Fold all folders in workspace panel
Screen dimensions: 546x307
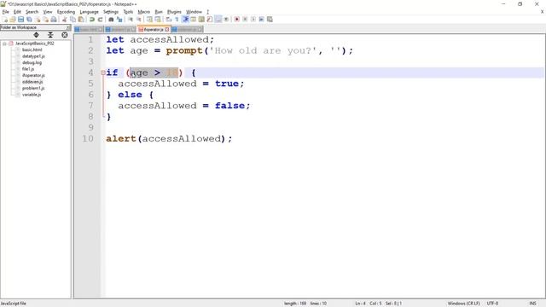click(x=50, y=35)
